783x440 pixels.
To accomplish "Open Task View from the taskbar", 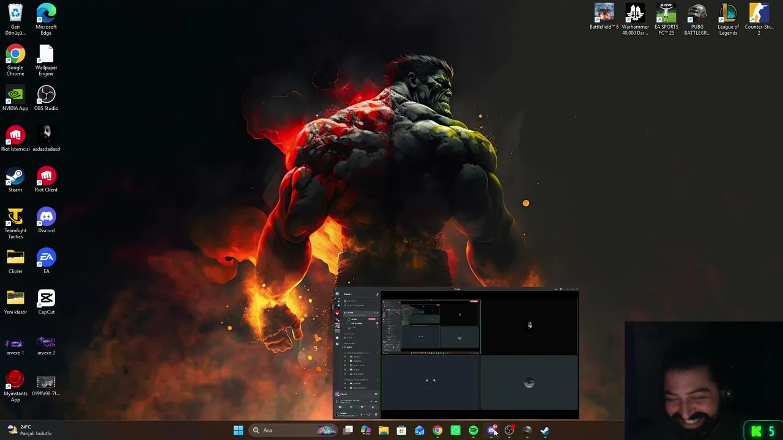I will click(348, 430).
